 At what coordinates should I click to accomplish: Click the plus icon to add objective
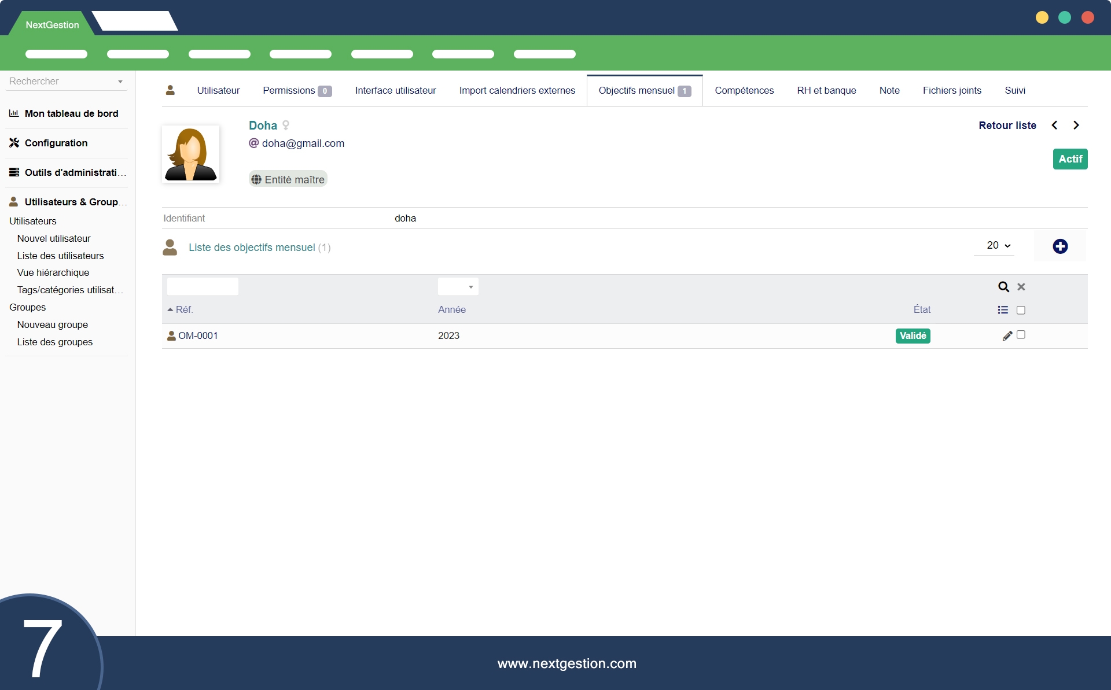(x=1060, y=246)
